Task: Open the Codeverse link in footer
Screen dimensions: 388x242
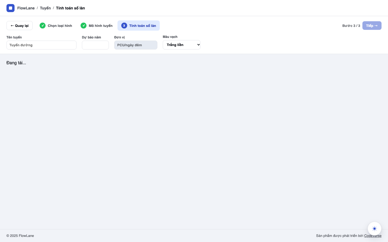Action: point(373,236)
